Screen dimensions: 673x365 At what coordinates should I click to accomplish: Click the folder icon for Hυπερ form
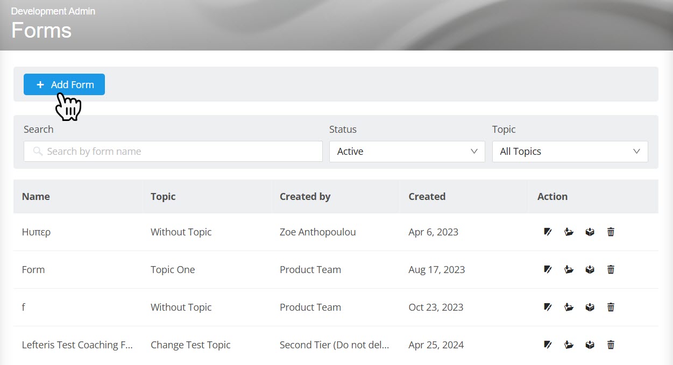(x=569, y=232)
